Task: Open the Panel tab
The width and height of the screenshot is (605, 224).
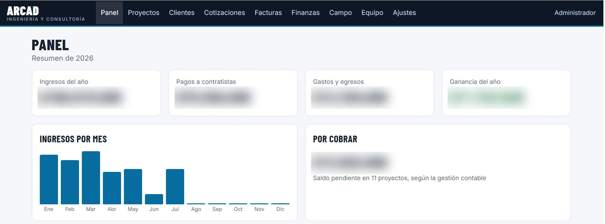Action: pyautogui.click(x=109, y=13)
